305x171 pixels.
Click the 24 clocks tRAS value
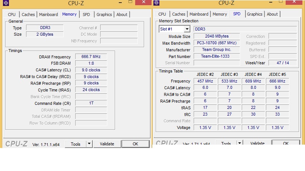coord(91,90)
